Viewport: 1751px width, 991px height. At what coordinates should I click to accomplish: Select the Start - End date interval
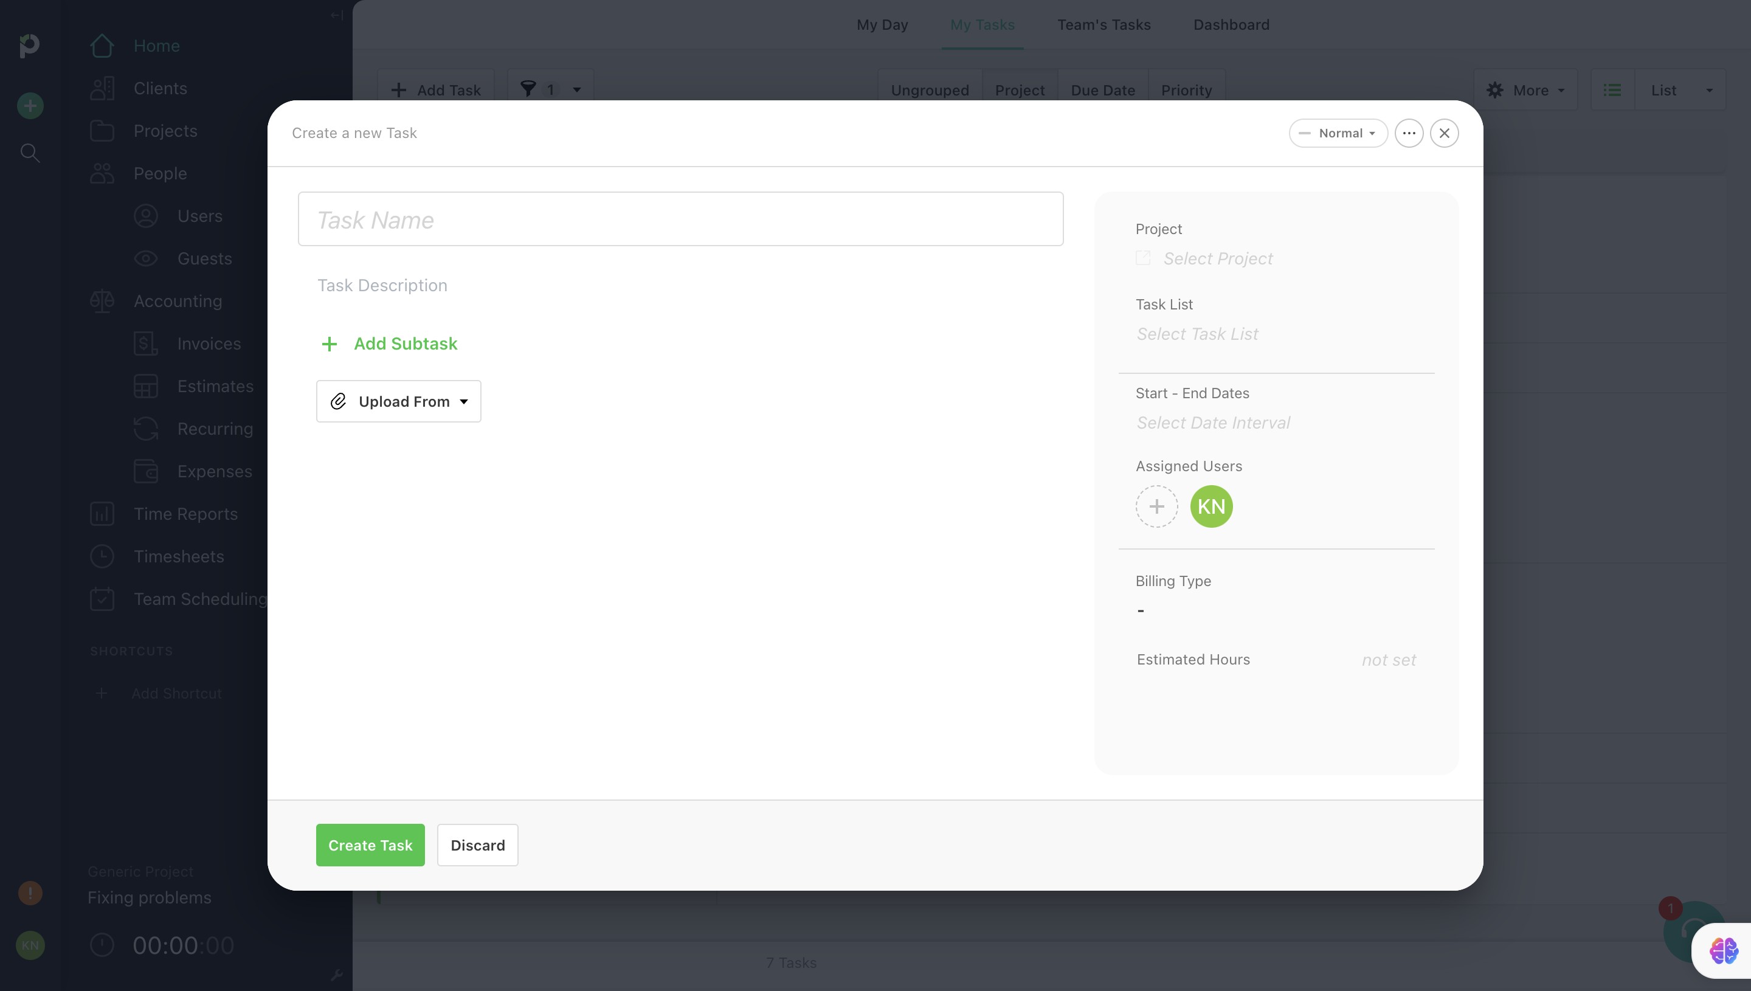point(1213,423)
